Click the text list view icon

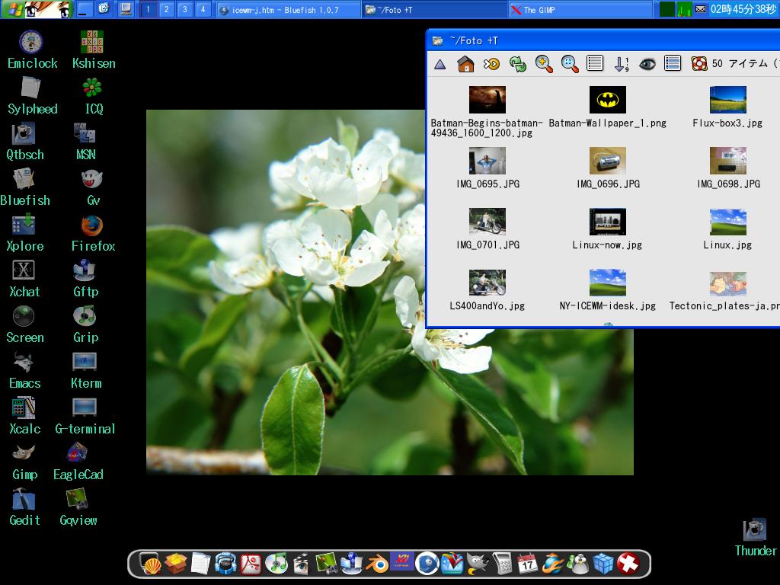[595, 65]
